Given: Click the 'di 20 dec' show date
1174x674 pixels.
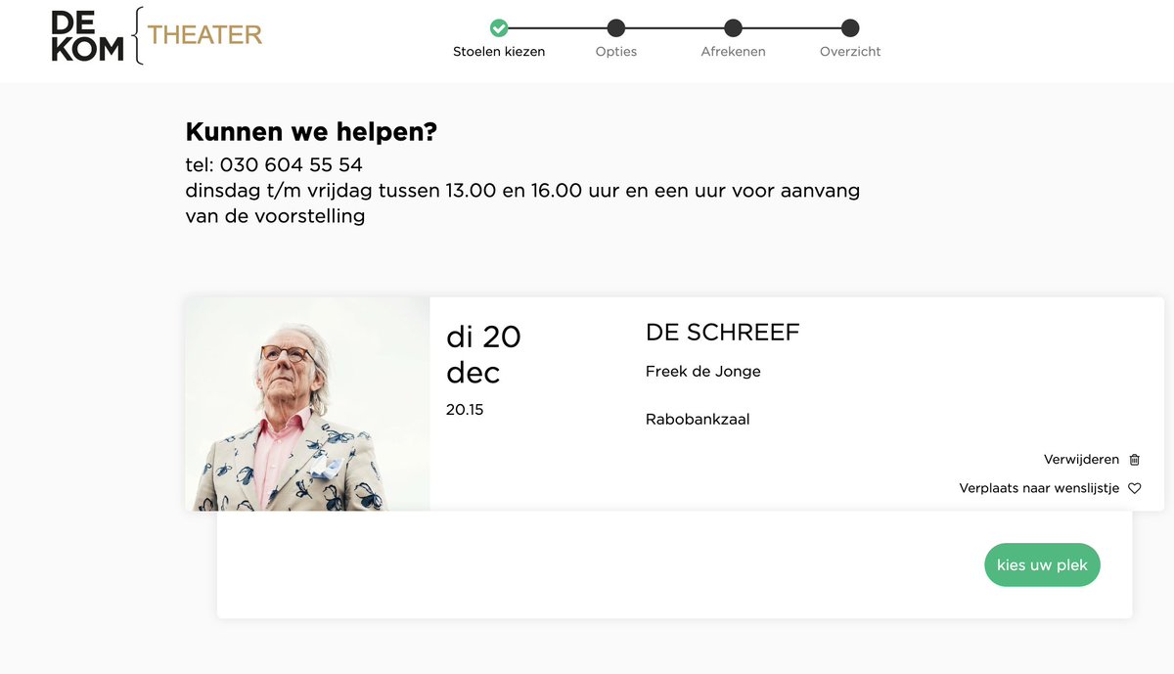Looking at the screenshot, I should tap(483, 354).
